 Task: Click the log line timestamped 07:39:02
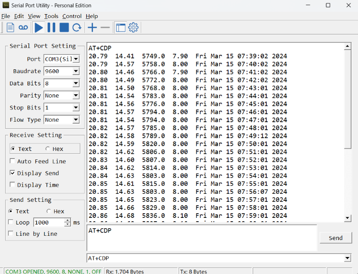(188, 56)
